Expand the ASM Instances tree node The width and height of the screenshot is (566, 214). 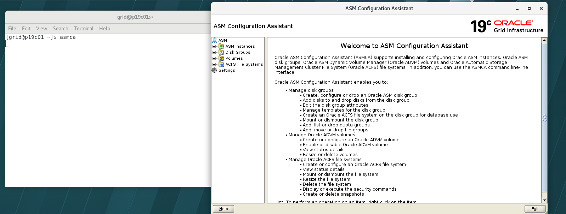click(214, 46)
